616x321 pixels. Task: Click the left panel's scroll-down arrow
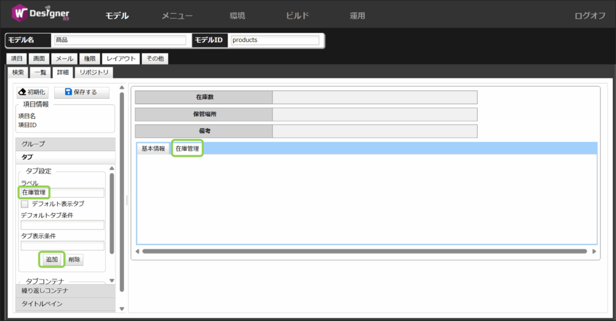tap(122, 309)
